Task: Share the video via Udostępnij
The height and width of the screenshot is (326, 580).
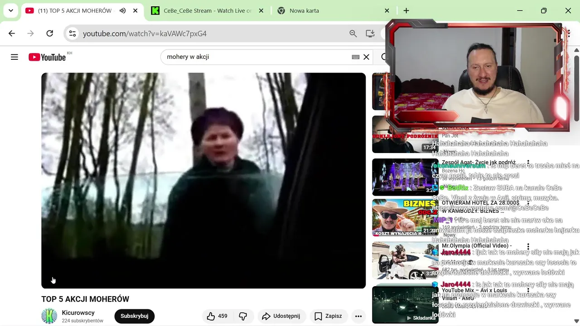Action: click(281, 316)
